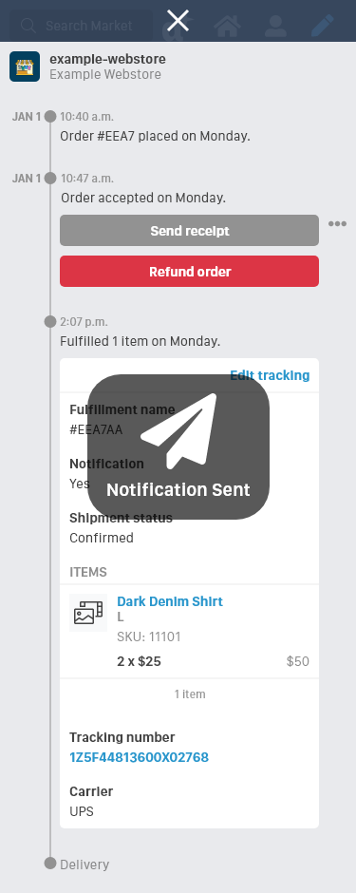Viewport: 356px width, 893px height.
Task: Click the product image placeholder thumbnail
Action: tap(88, 613)
